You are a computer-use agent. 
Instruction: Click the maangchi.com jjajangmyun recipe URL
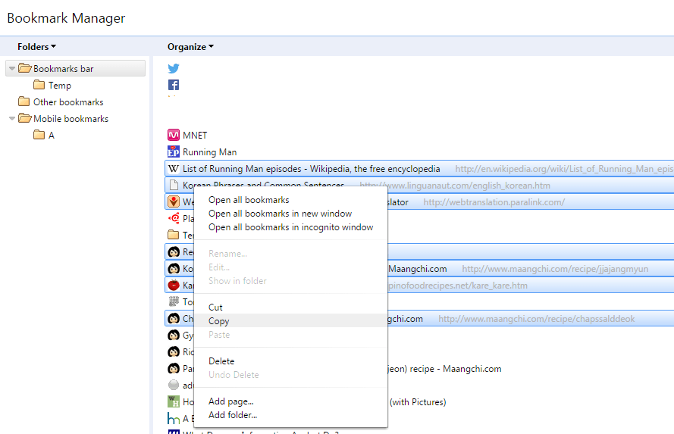pyautogui.click(x=555, y=269)
